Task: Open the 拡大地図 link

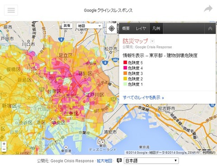Action: (104, 161)
